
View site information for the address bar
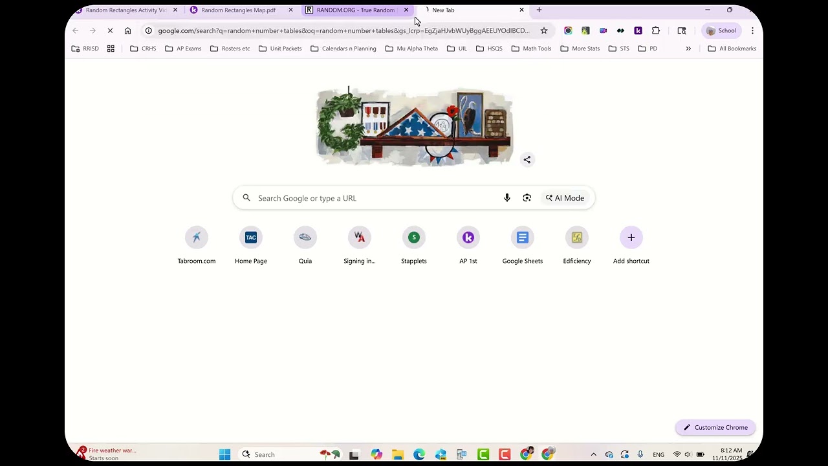pyautogui.click(x=149, y=30)
